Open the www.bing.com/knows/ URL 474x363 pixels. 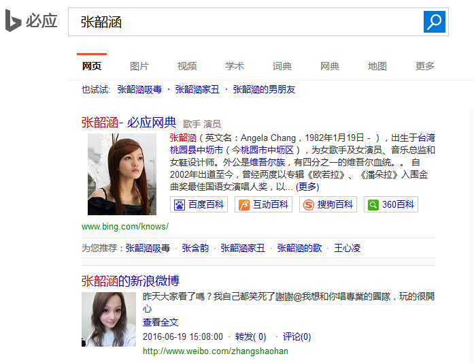[125, 227]
